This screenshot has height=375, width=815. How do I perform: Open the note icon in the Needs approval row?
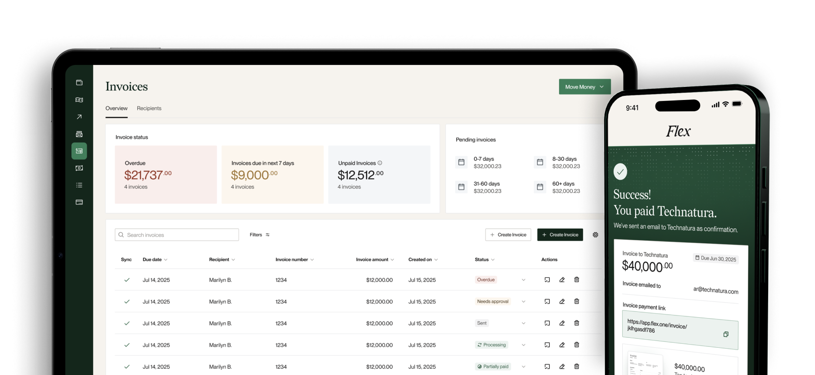click(547, 302)
